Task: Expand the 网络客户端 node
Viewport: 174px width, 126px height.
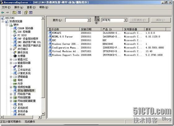Action: (11, 94)
